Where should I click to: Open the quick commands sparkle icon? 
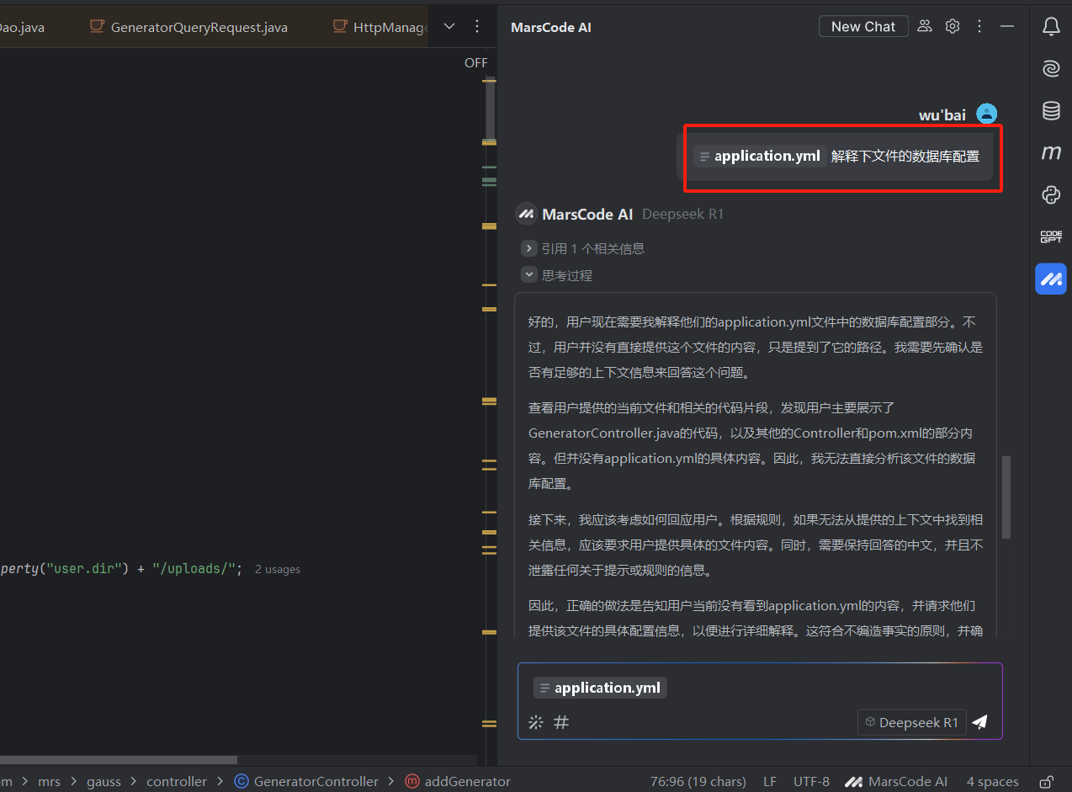pos(536,722)
